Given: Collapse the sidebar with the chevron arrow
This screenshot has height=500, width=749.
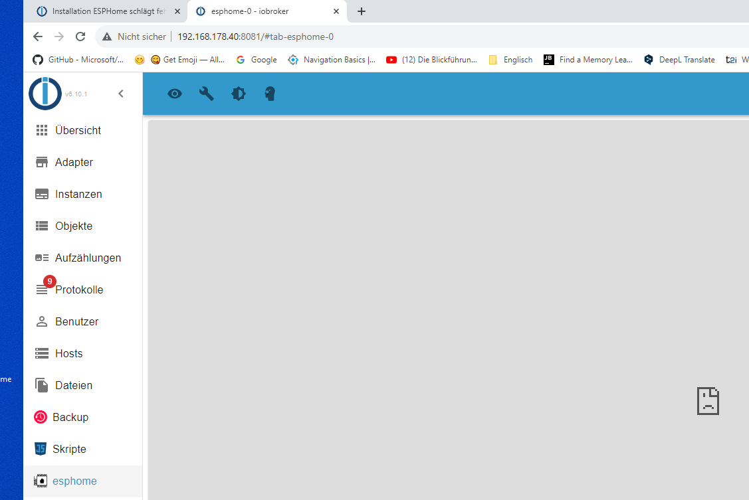Looking at the screenshot, I should [x=121, y=94].
